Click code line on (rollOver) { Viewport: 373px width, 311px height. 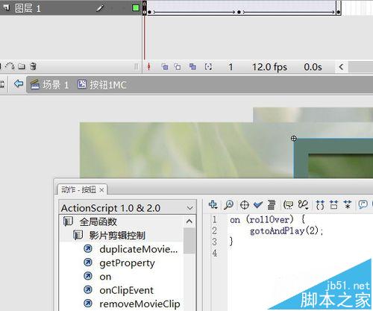[x=268, y=220]
